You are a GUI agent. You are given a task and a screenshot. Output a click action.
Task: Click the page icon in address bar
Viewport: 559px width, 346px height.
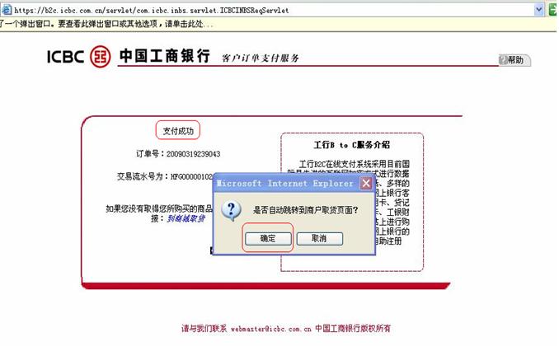point(7,10)
